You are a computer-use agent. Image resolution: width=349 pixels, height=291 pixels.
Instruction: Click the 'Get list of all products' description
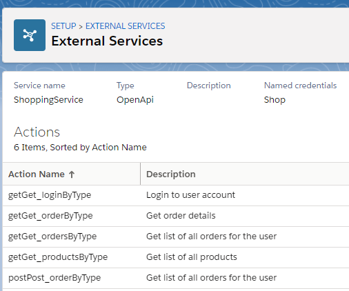(x=192, y=257)
